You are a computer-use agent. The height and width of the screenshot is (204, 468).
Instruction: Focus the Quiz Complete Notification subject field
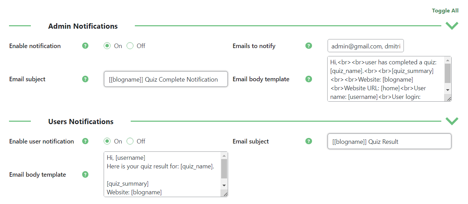point(166,79)
